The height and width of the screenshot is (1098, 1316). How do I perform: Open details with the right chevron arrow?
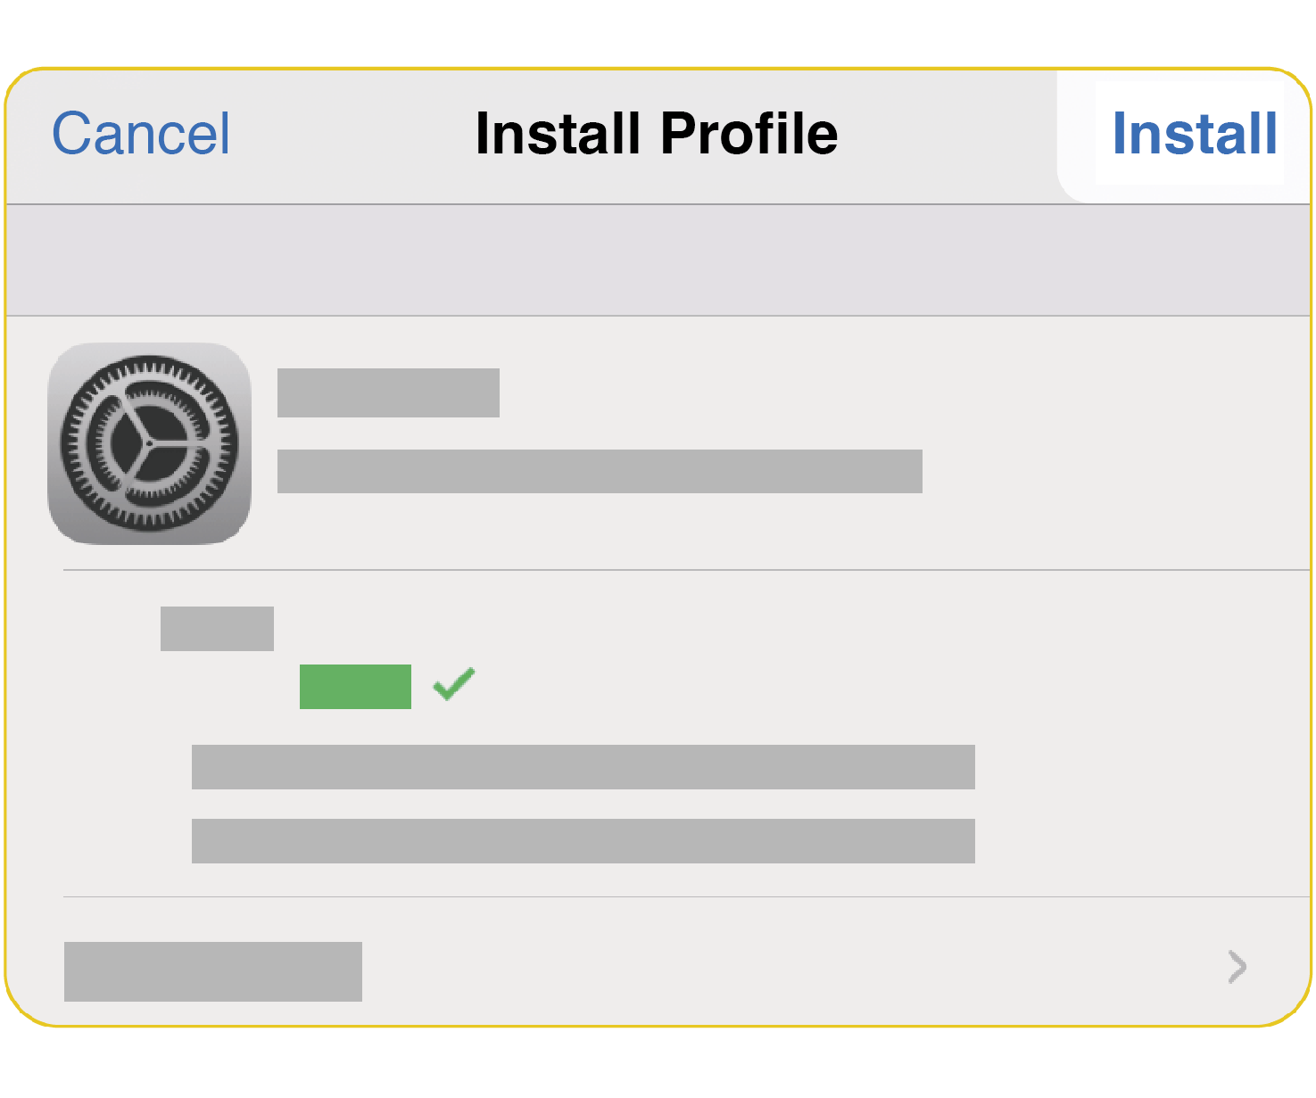pos(1237,966)
